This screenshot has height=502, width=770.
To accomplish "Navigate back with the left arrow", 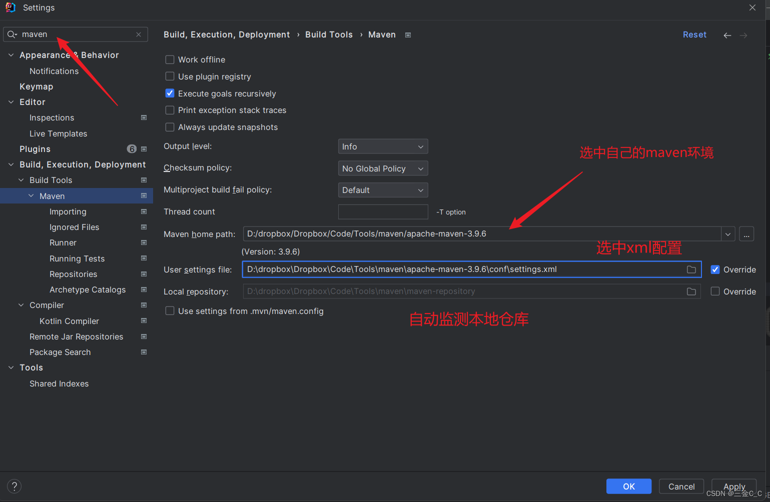I will 727,35.
